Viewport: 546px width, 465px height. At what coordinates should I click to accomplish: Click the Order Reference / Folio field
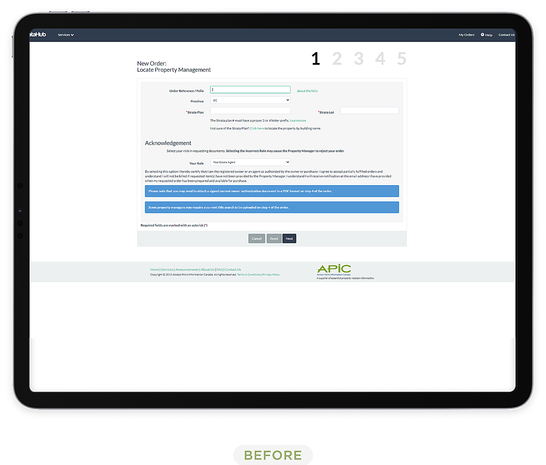250,90
